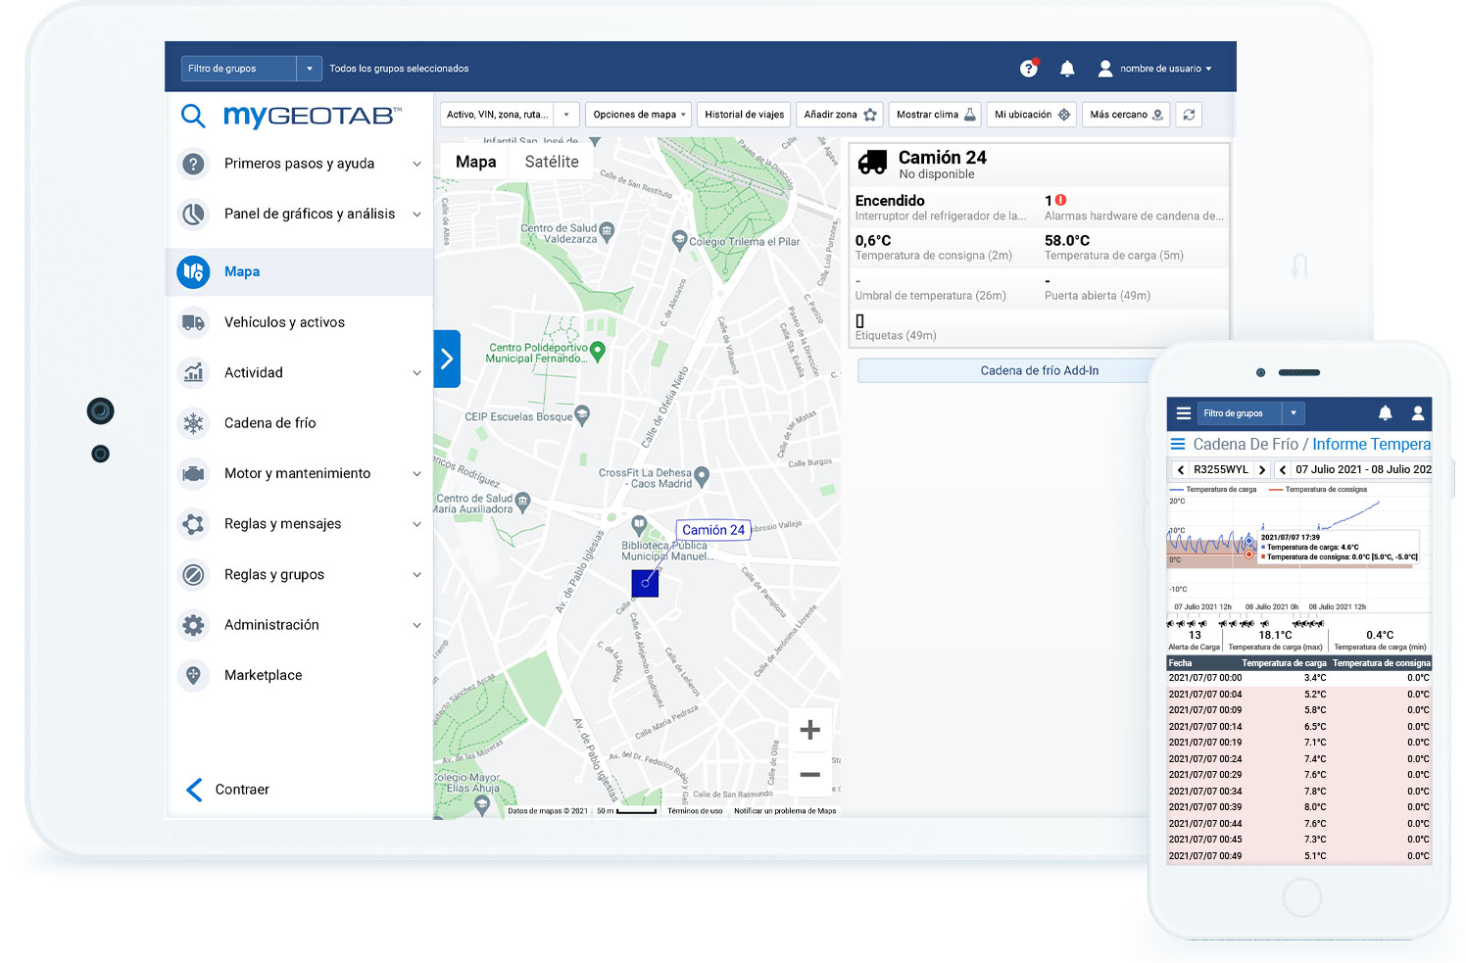This screenshot has width=1466, height=963.
Task: Click the Panel de gráficos pie-chart icon
Action: (194, 214)
